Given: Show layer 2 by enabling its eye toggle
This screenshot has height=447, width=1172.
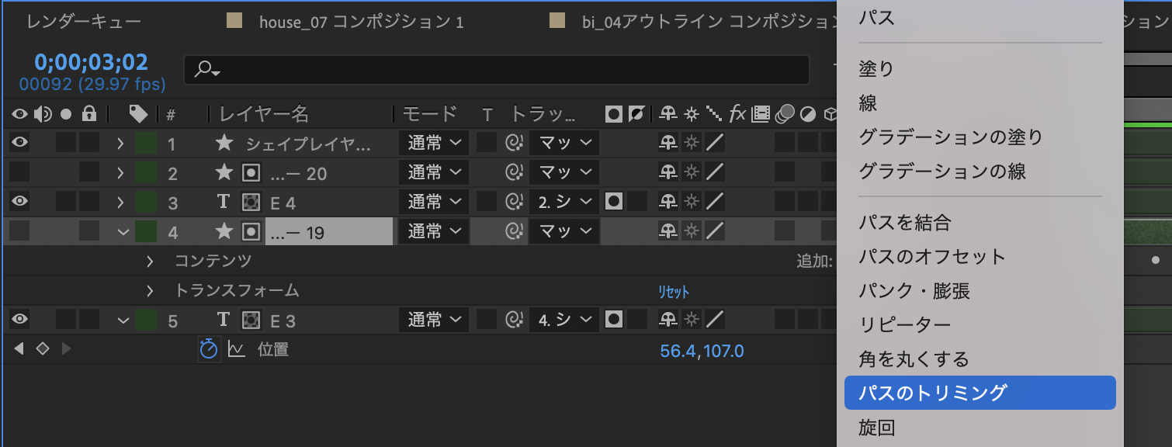Looking at the screenshot, I should pos(19,173).
